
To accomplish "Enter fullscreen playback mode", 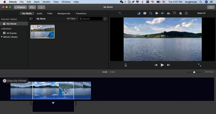I will [x=200, y=65].
